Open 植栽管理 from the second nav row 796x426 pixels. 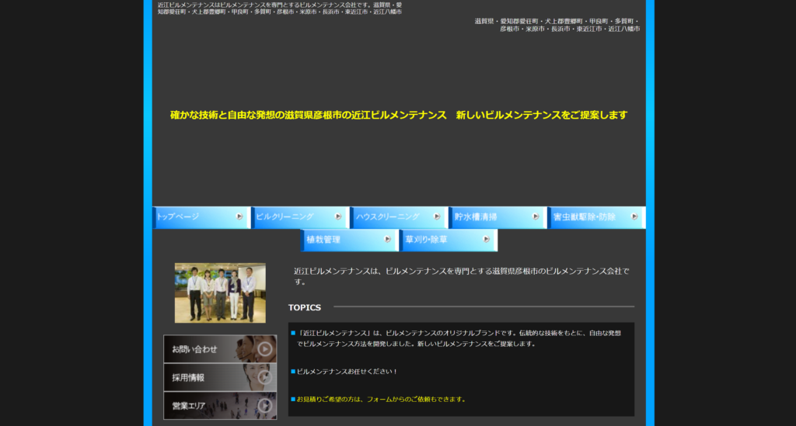(x=342, y=241)
